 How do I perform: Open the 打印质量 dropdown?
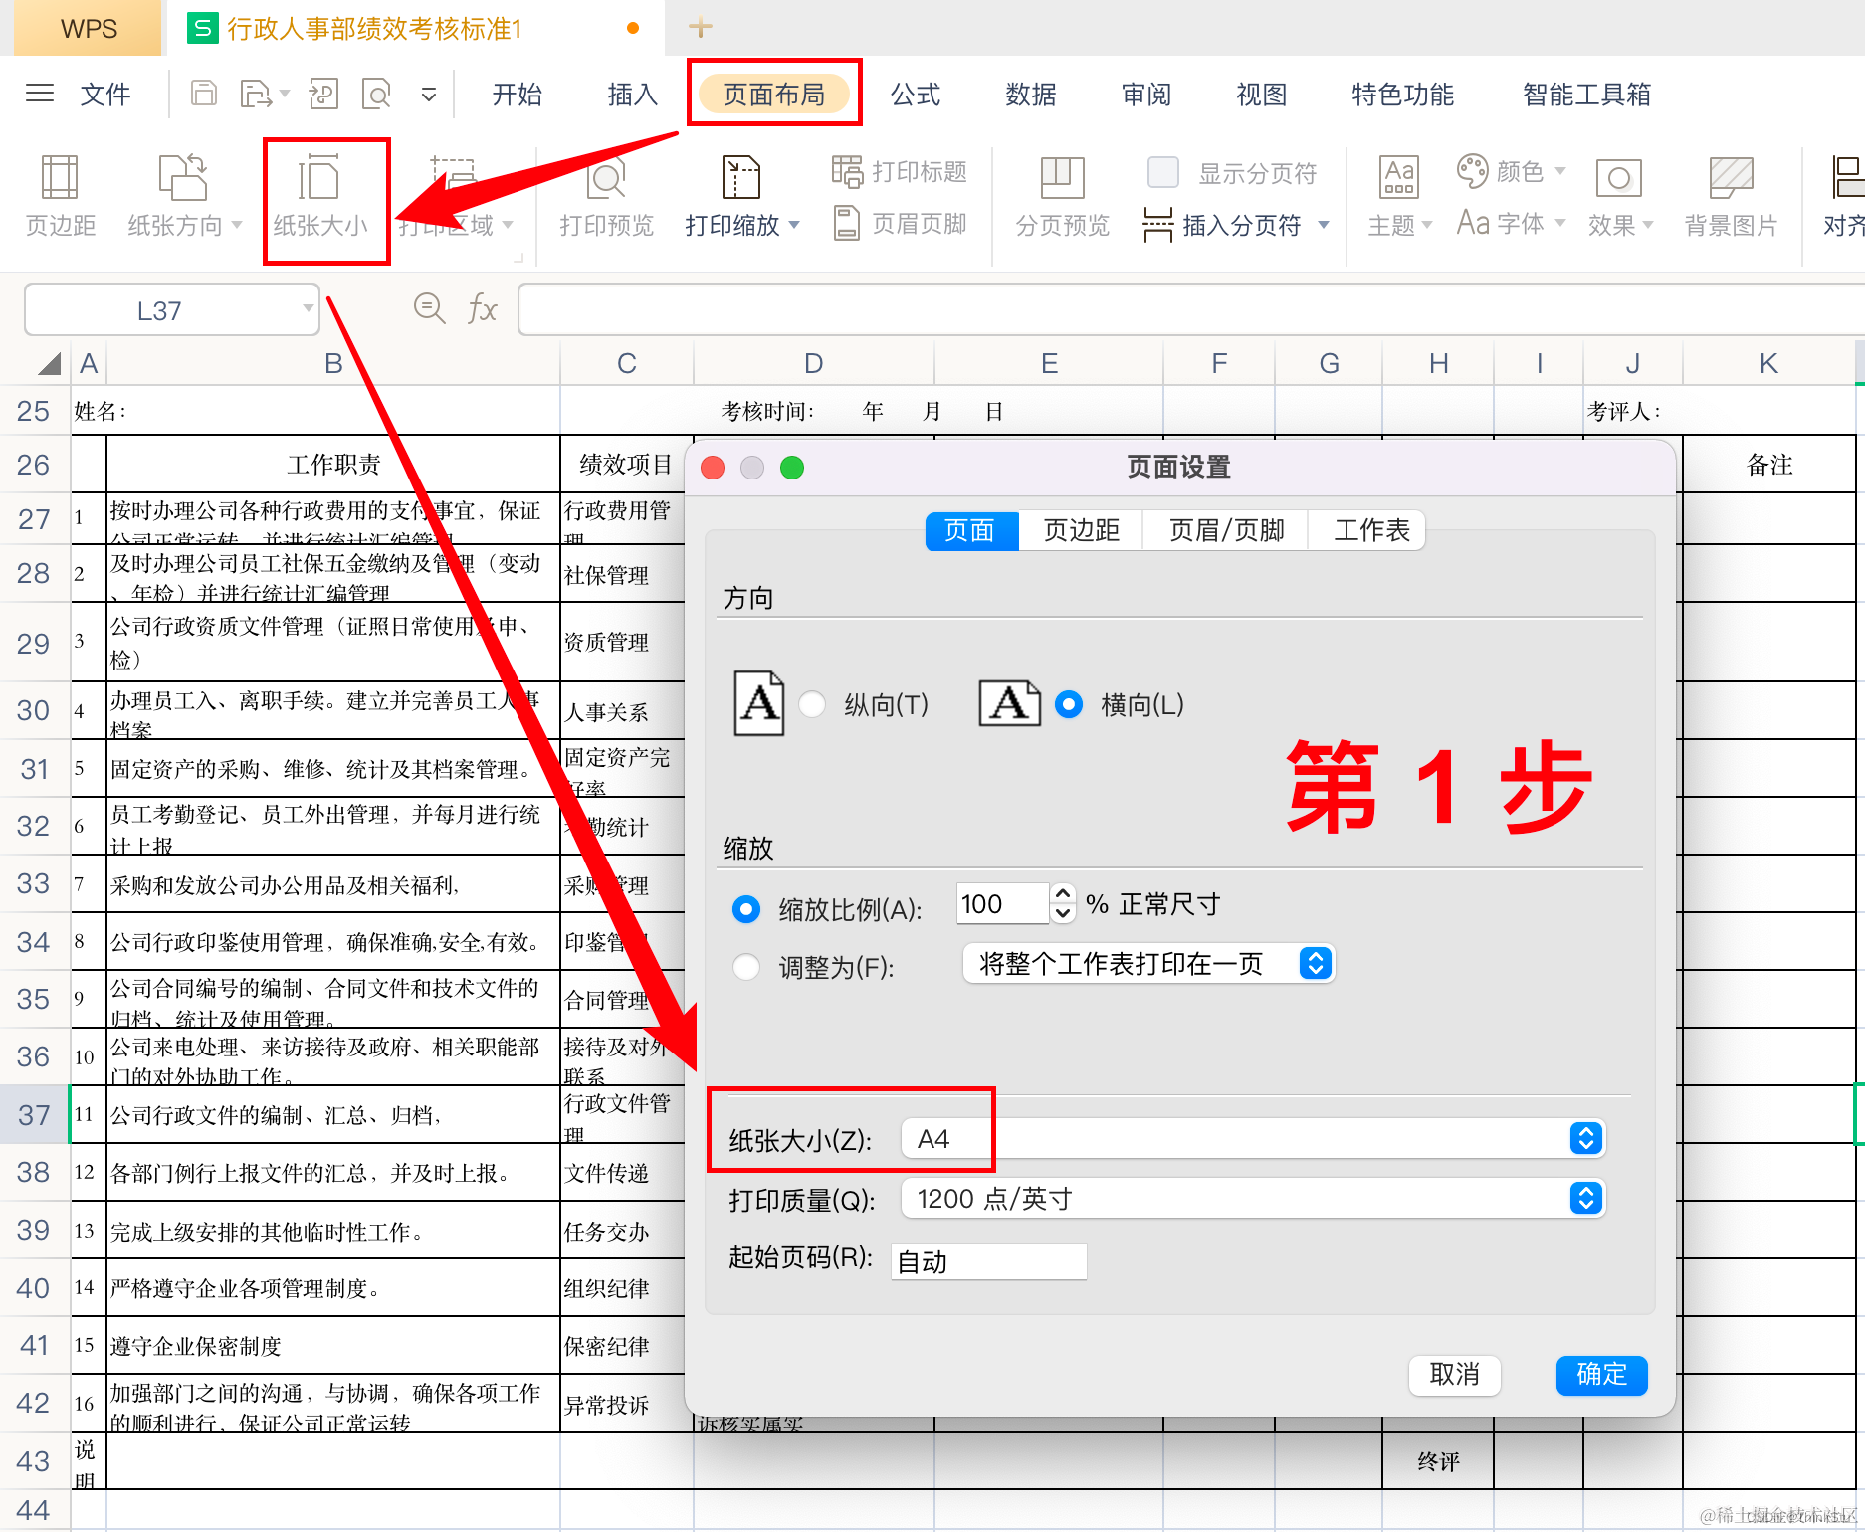pos(1584,1199)
